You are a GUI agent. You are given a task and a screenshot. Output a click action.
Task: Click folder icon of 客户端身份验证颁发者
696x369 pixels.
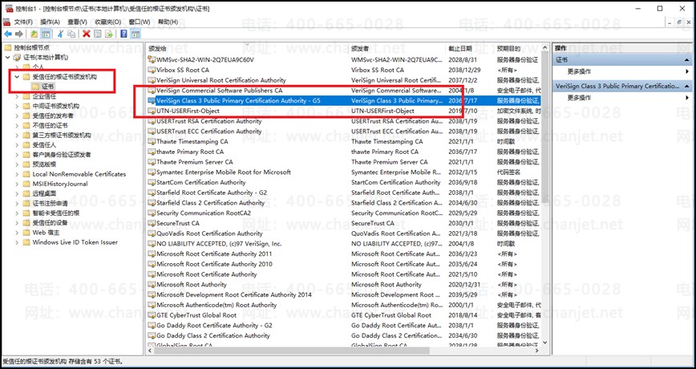point(26,155)
